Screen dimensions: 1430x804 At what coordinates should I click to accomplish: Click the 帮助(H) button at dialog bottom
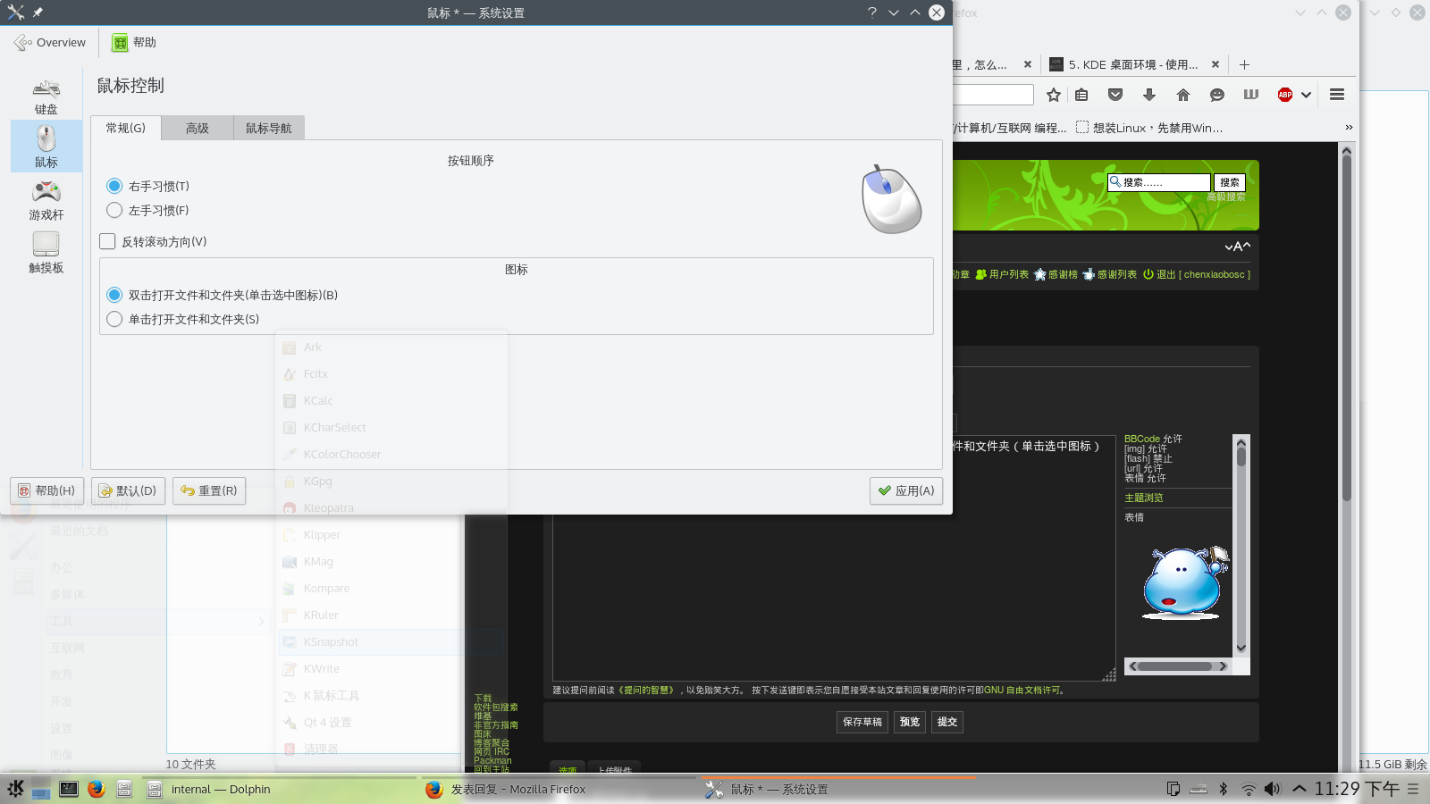pos(47,490)
